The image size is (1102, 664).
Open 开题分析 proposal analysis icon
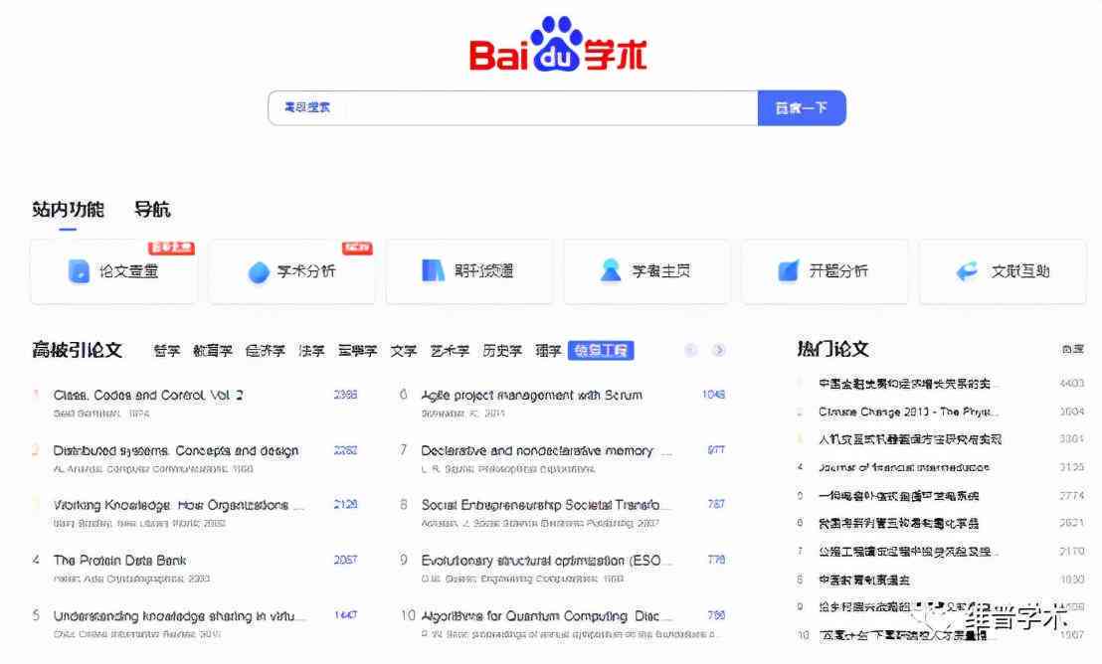tap(789, 270)
